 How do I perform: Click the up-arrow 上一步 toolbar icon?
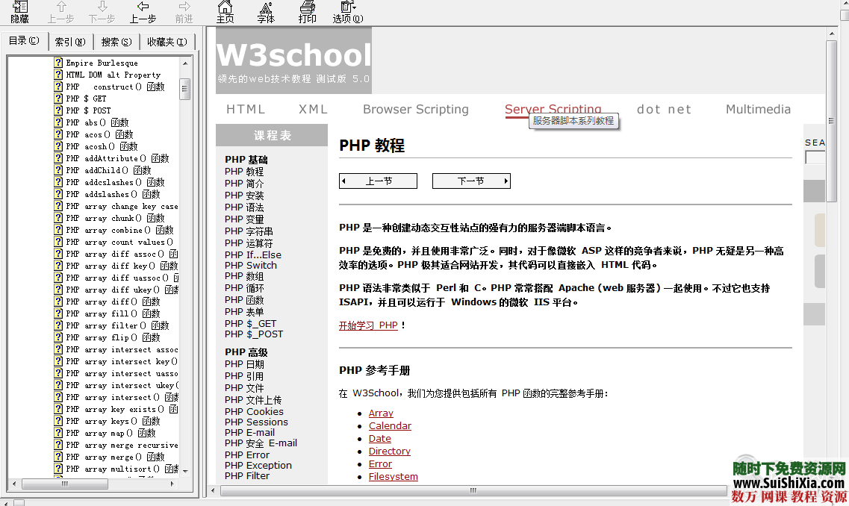(x=60, y=11)
